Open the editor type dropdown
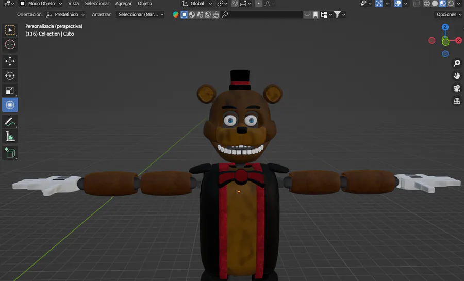Viewport: 464px width, 281px height. click(9, 4)
